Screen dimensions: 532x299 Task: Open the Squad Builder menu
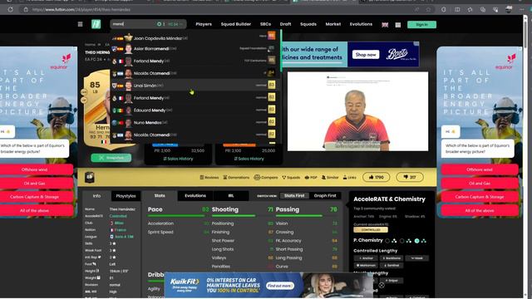(236, 24)
